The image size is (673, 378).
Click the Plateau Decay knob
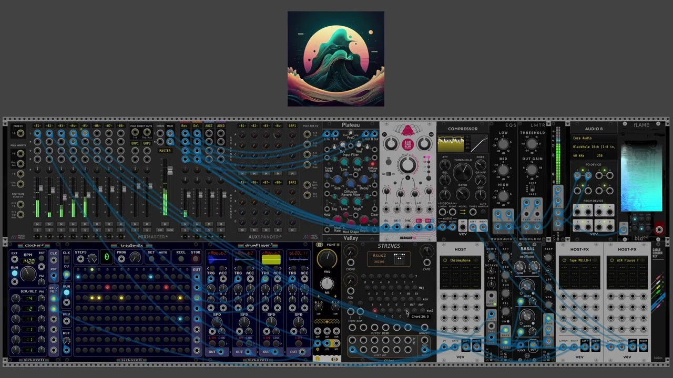363,180
